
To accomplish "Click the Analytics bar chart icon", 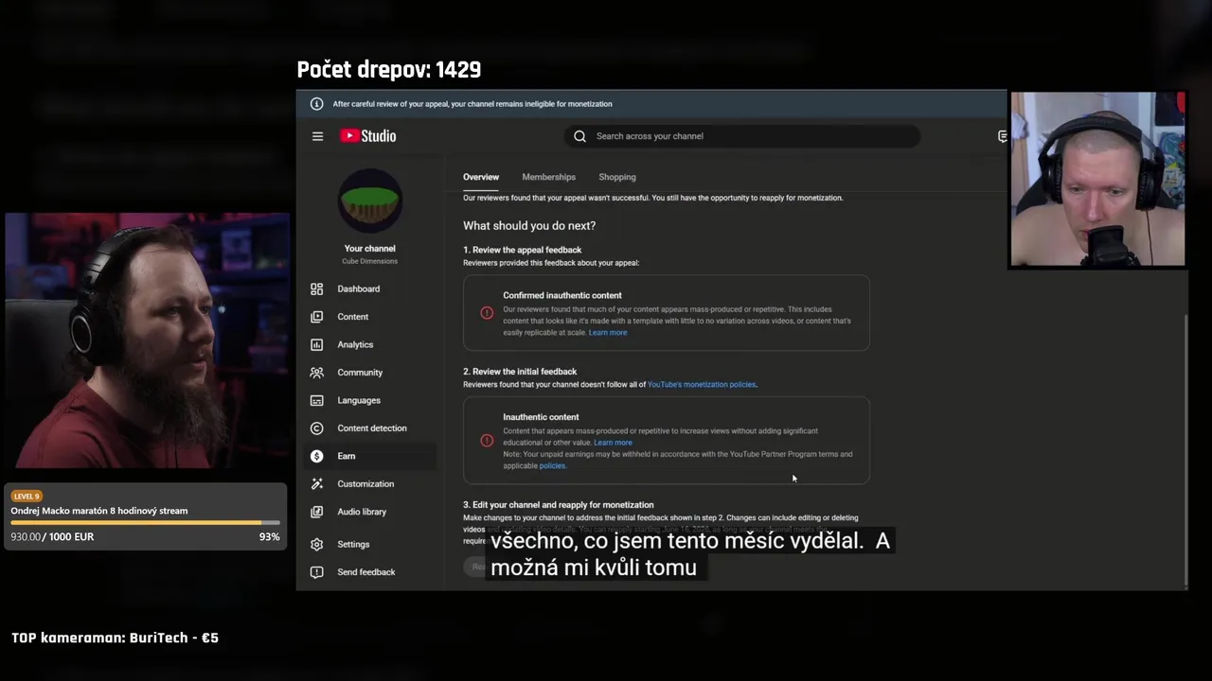I will (x=316, y=344).
